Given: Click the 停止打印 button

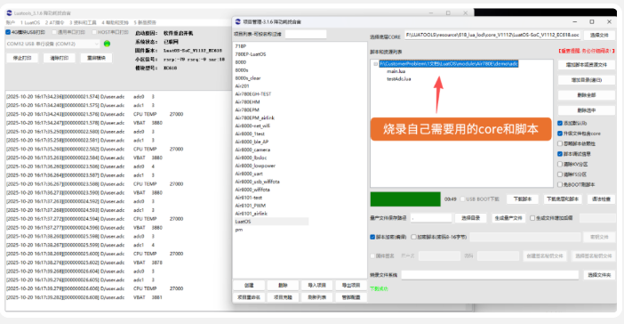Looking at the screenshot, I should click(22, 58).
